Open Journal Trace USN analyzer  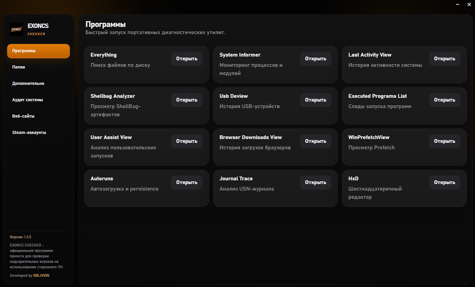coord(316,182)
